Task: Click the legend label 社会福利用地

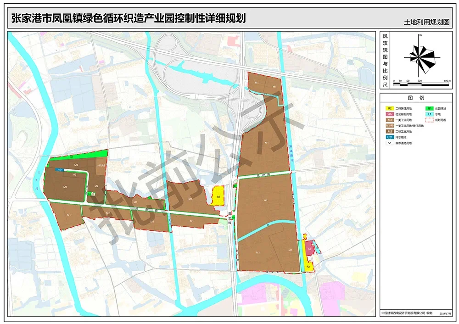Action: pos(403,114)
